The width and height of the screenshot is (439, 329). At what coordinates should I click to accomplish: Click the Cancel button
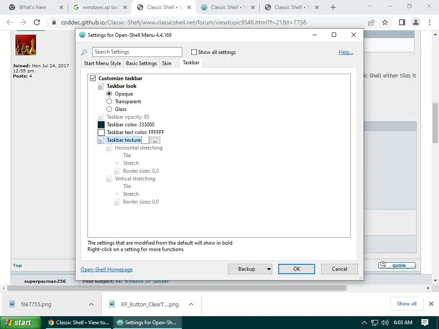[x=340, y=269]
